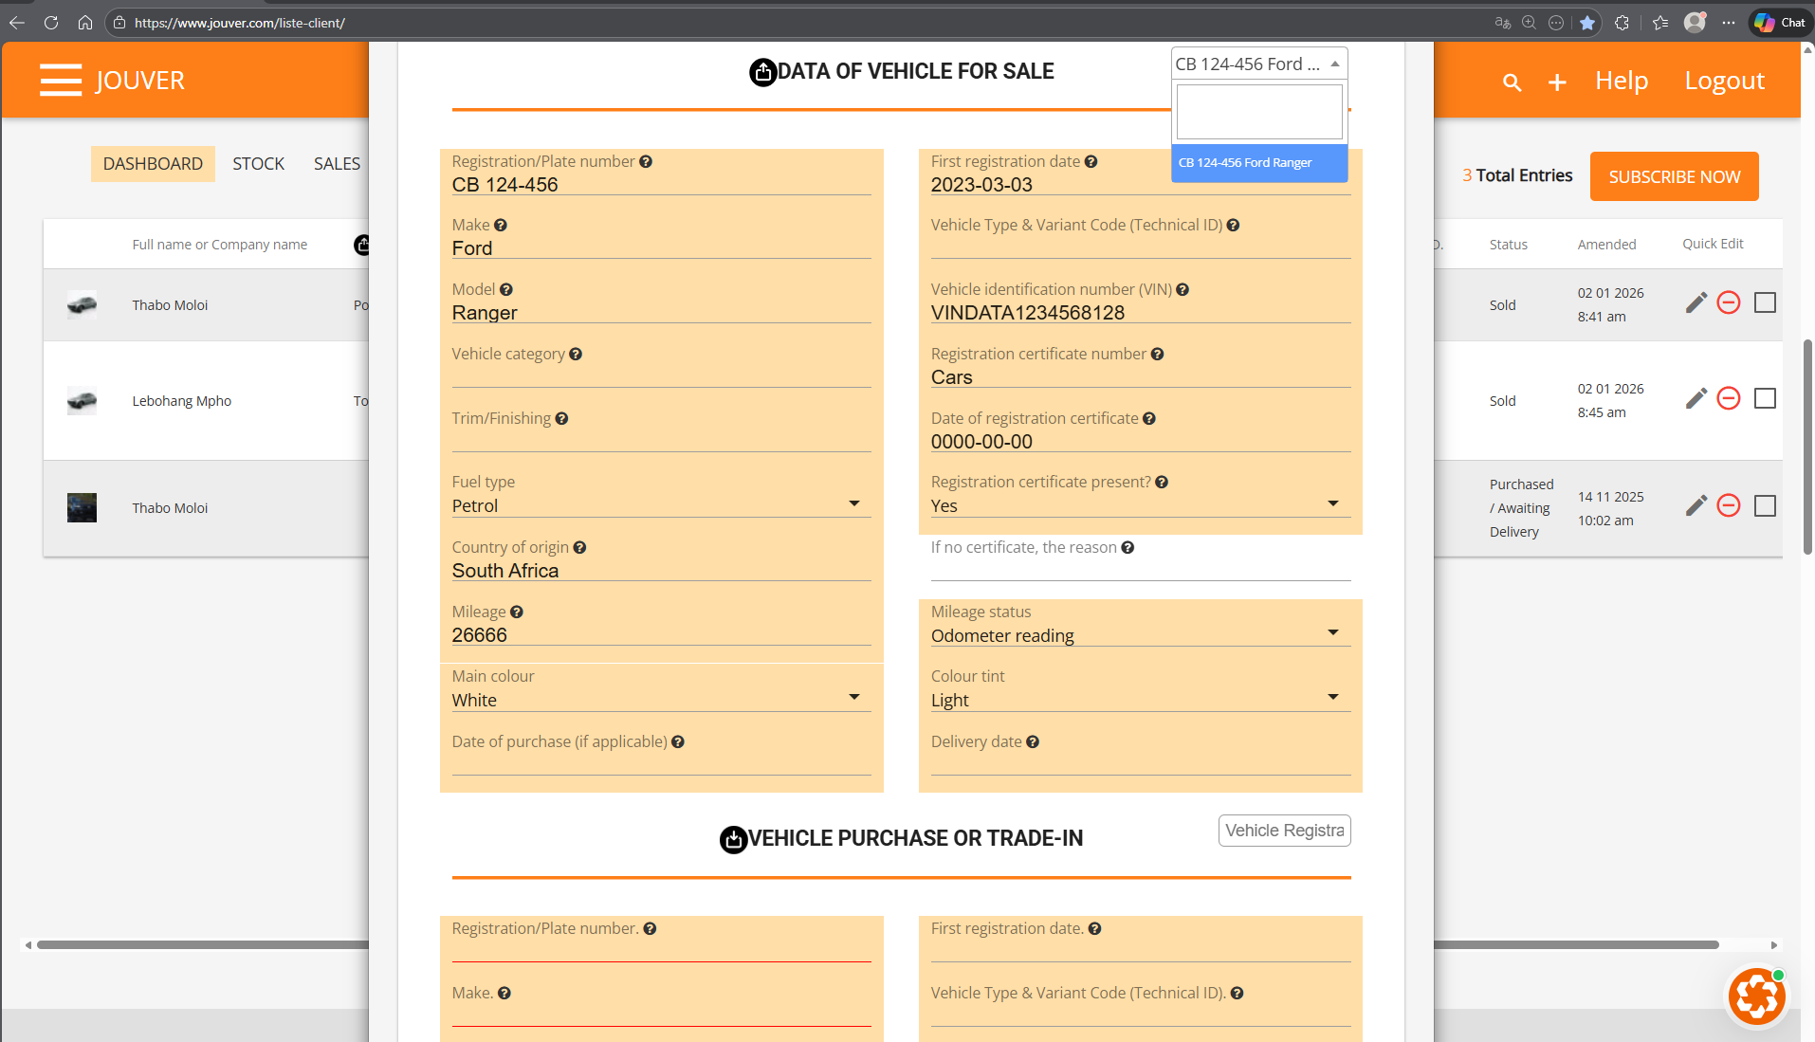Click help icon beside Registration/Plate number
This screenshot has height=1042, width=1815.
646,162
